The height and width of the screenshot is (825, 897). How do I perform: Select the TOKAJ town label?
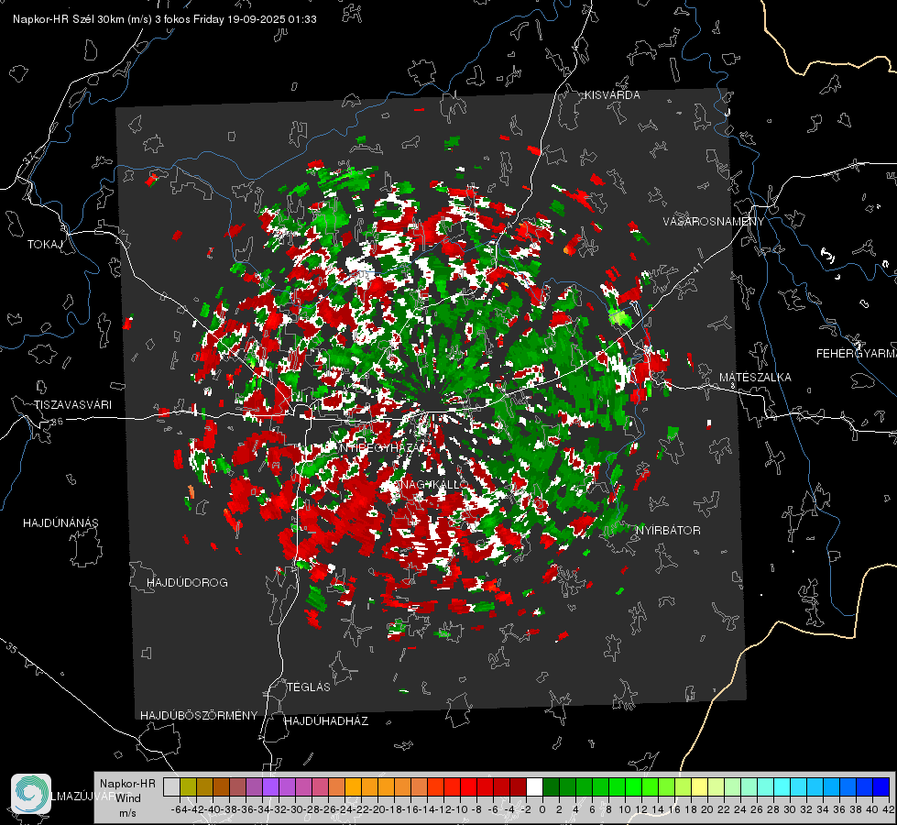click(43, 245)
